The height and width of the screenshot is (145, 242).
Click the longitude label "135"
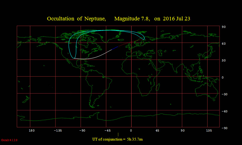pos(209,131)
